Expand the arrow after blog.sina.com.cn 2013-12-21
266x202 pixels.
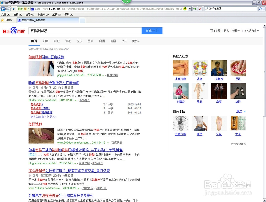click(x=75, y=164)
